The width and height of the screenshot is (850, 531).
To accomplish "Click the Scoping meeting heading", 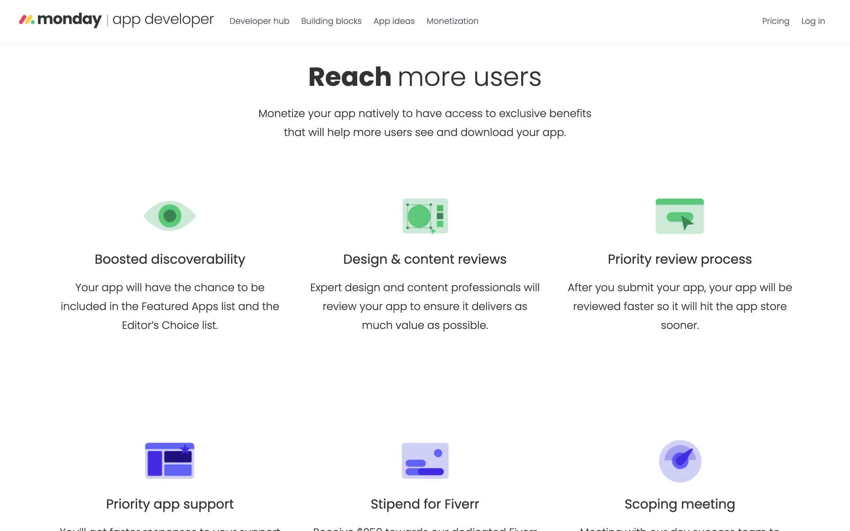I will [680, 504].
